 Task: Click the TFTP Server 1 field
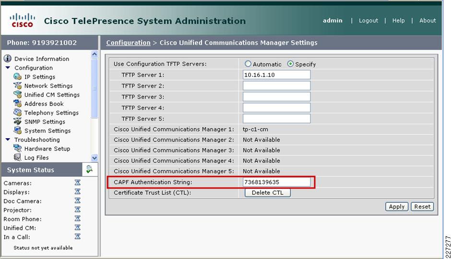click(276, 75)
